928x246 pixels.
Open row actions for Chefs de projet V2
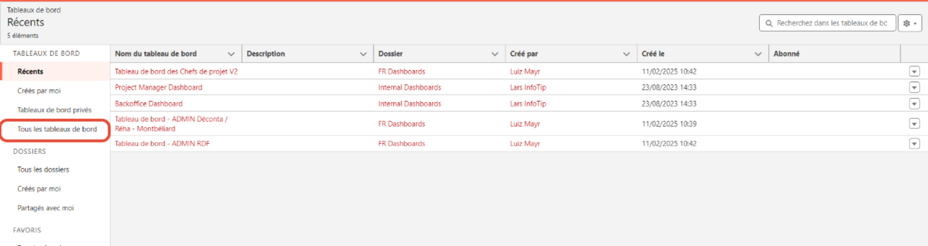pos(914,71)
